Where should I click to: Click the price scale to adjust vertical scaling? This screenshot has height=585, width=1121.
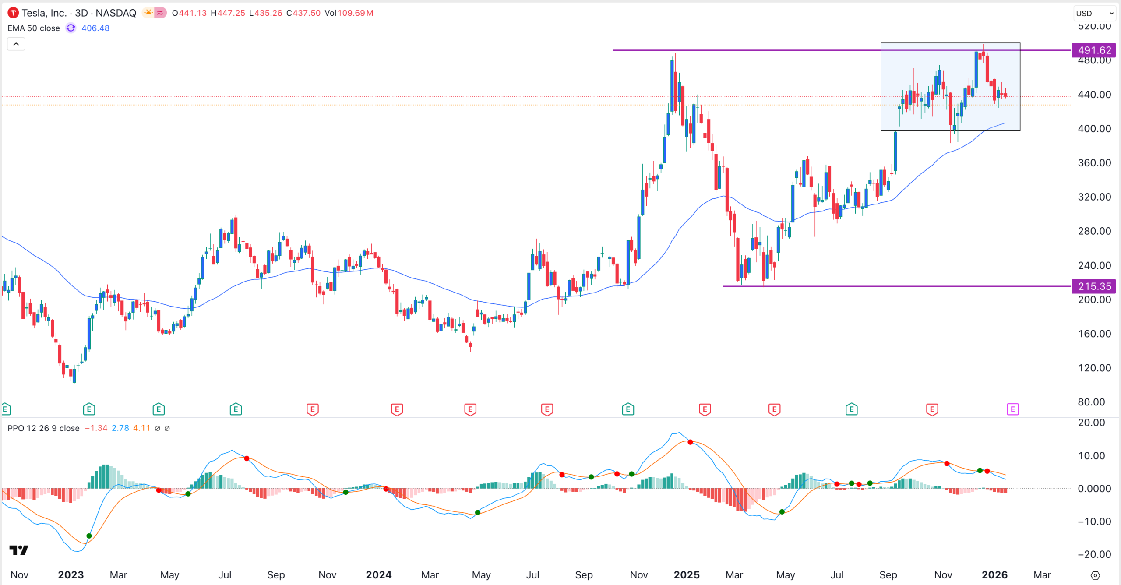coord(1095,219)
